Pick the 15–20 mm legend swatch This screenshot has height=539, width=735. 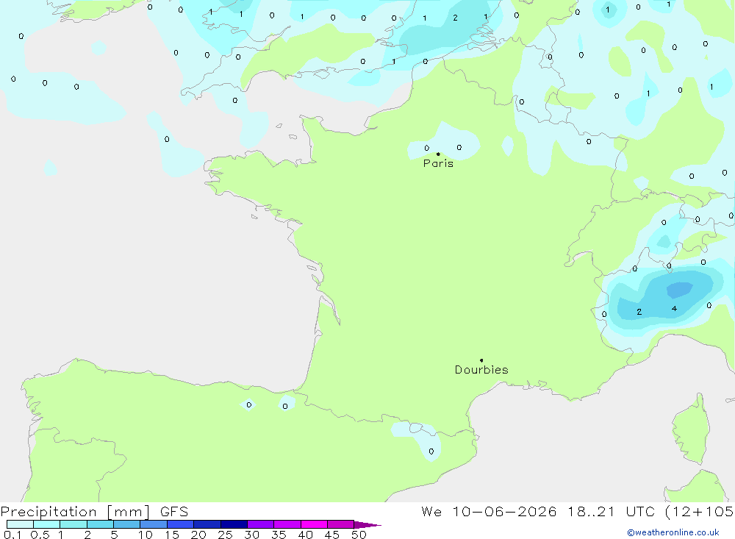[181, 524]
